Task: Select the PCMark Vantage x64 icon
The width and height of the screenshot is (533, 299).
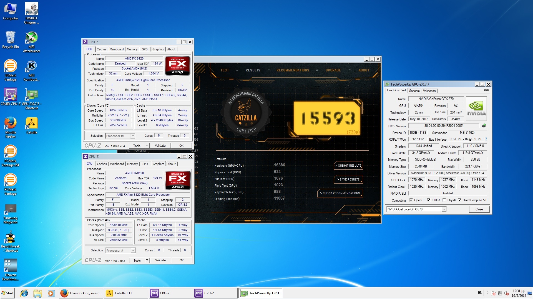Action: [11, 156]
